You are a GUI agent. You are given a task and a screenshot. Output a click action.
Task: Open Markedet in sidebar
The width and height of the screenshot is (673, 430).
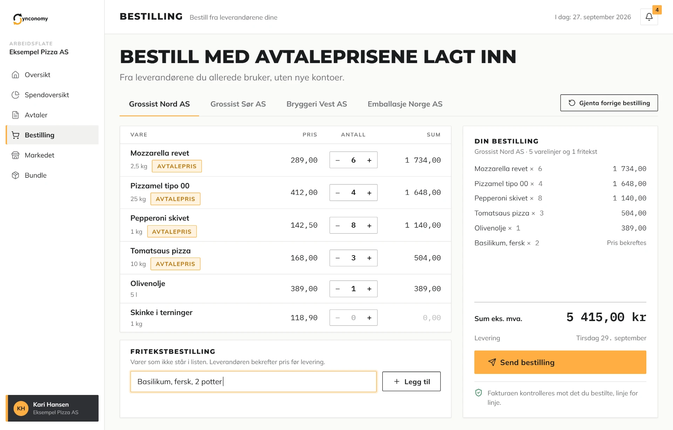(52, 155)
